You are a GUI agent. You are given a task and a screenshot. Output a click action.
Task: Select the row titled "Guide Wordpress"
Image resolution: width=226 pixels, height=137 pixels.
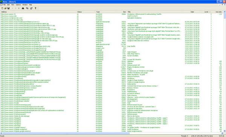(112, 129)
